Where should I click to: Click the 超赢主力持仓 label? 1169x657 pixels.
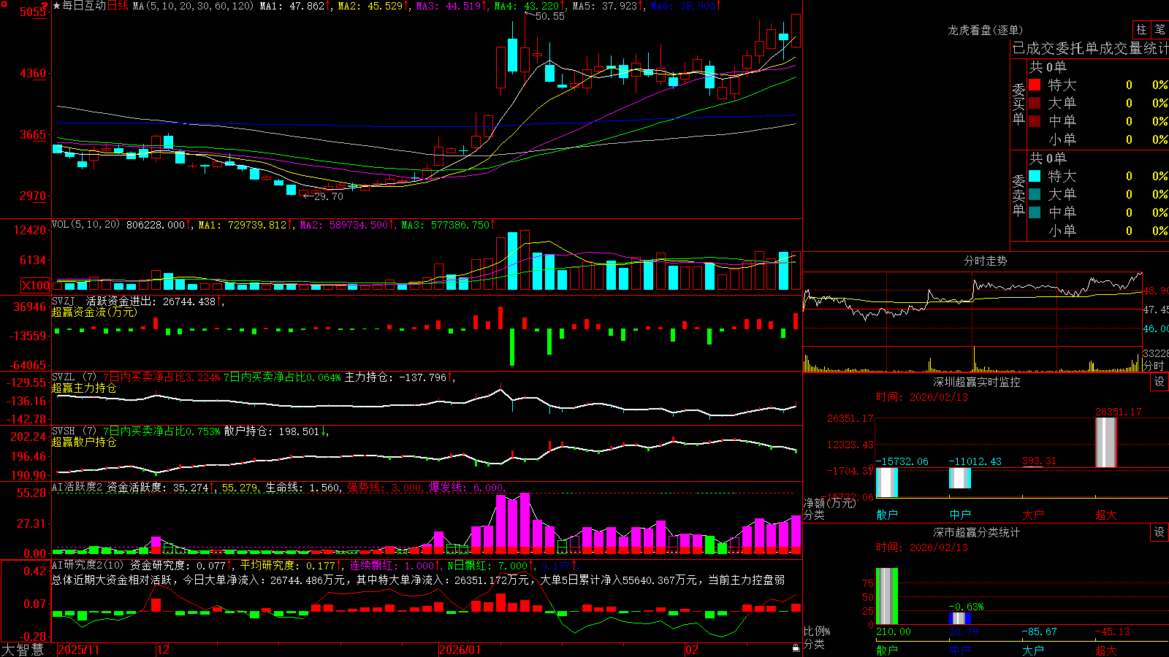click(84, 388)
